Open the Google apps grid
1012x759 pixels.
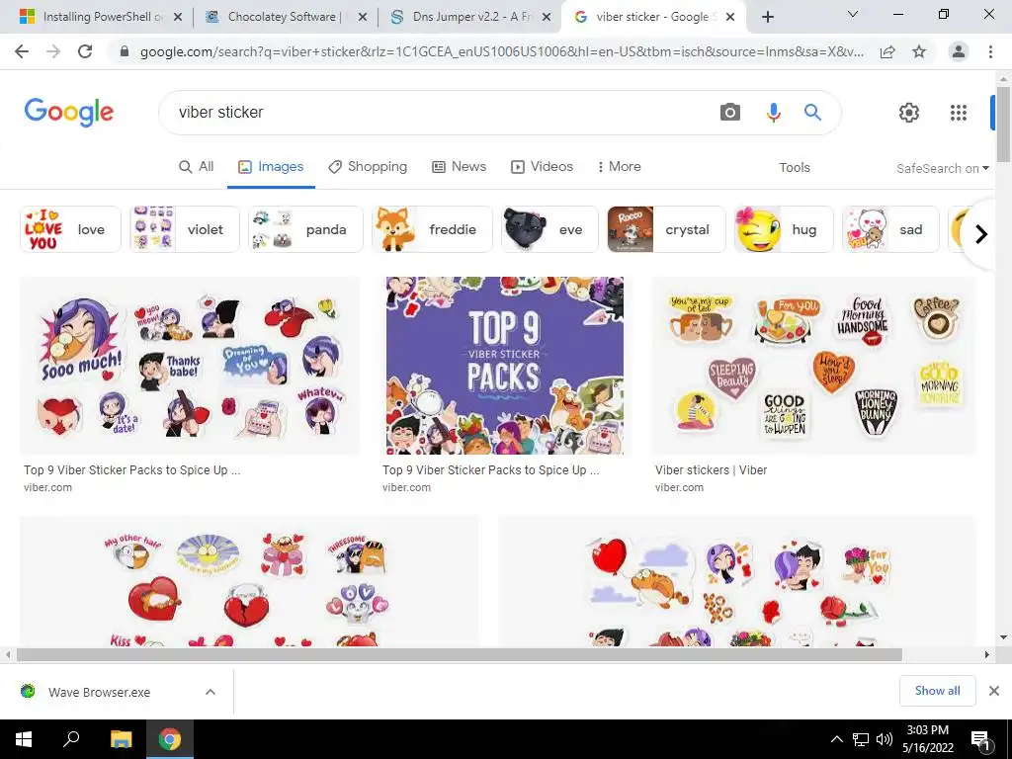(x=959, y=113)
